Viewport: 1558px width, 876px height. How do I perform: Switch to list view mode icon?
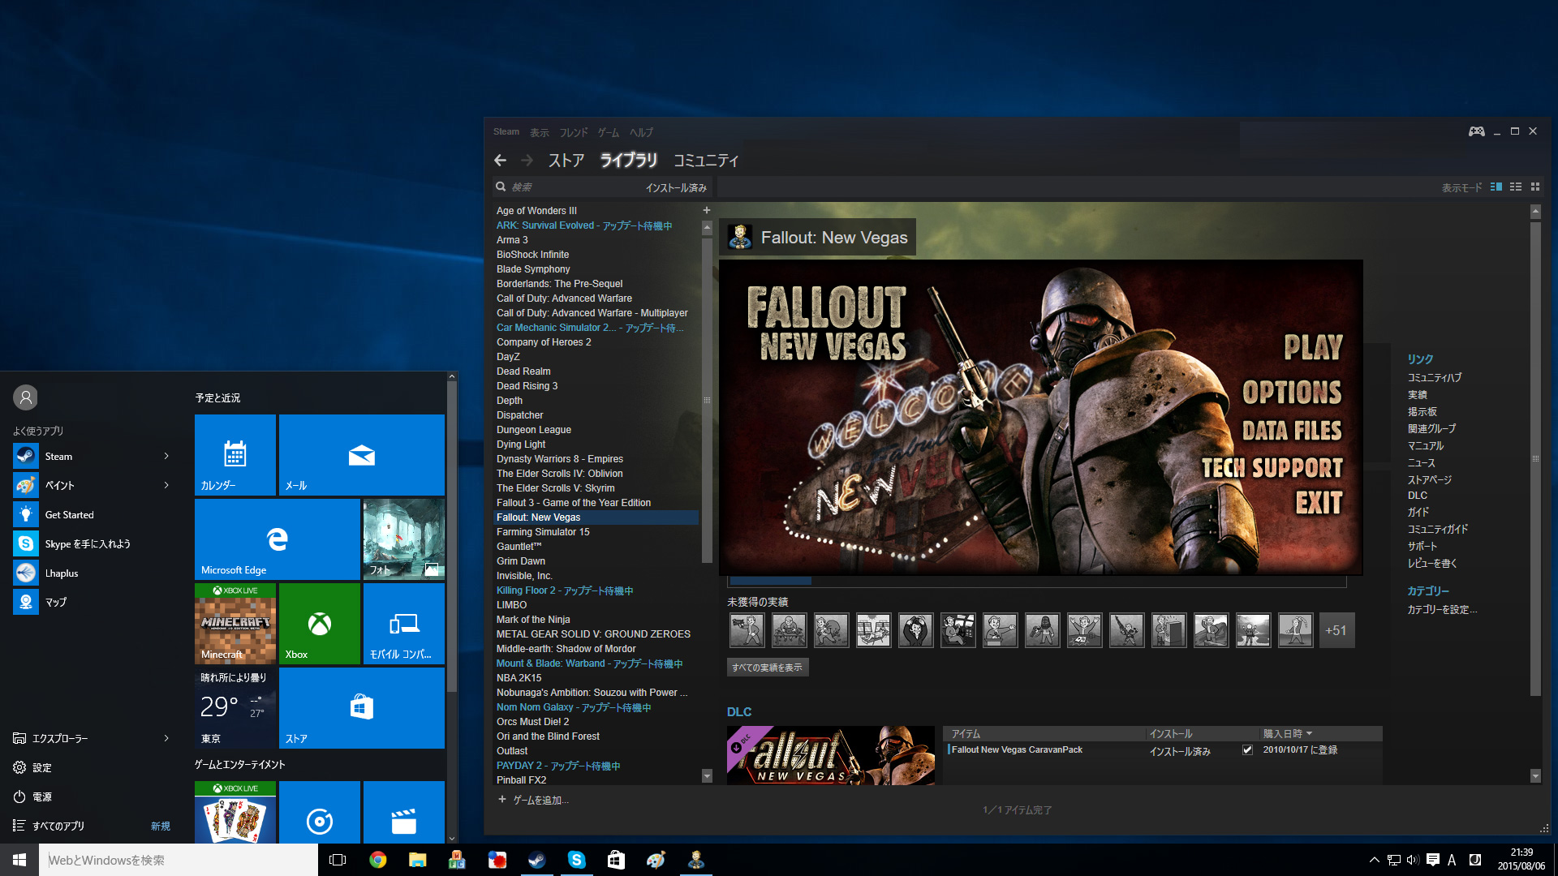pyautogui.click(x=1516, y=187)
